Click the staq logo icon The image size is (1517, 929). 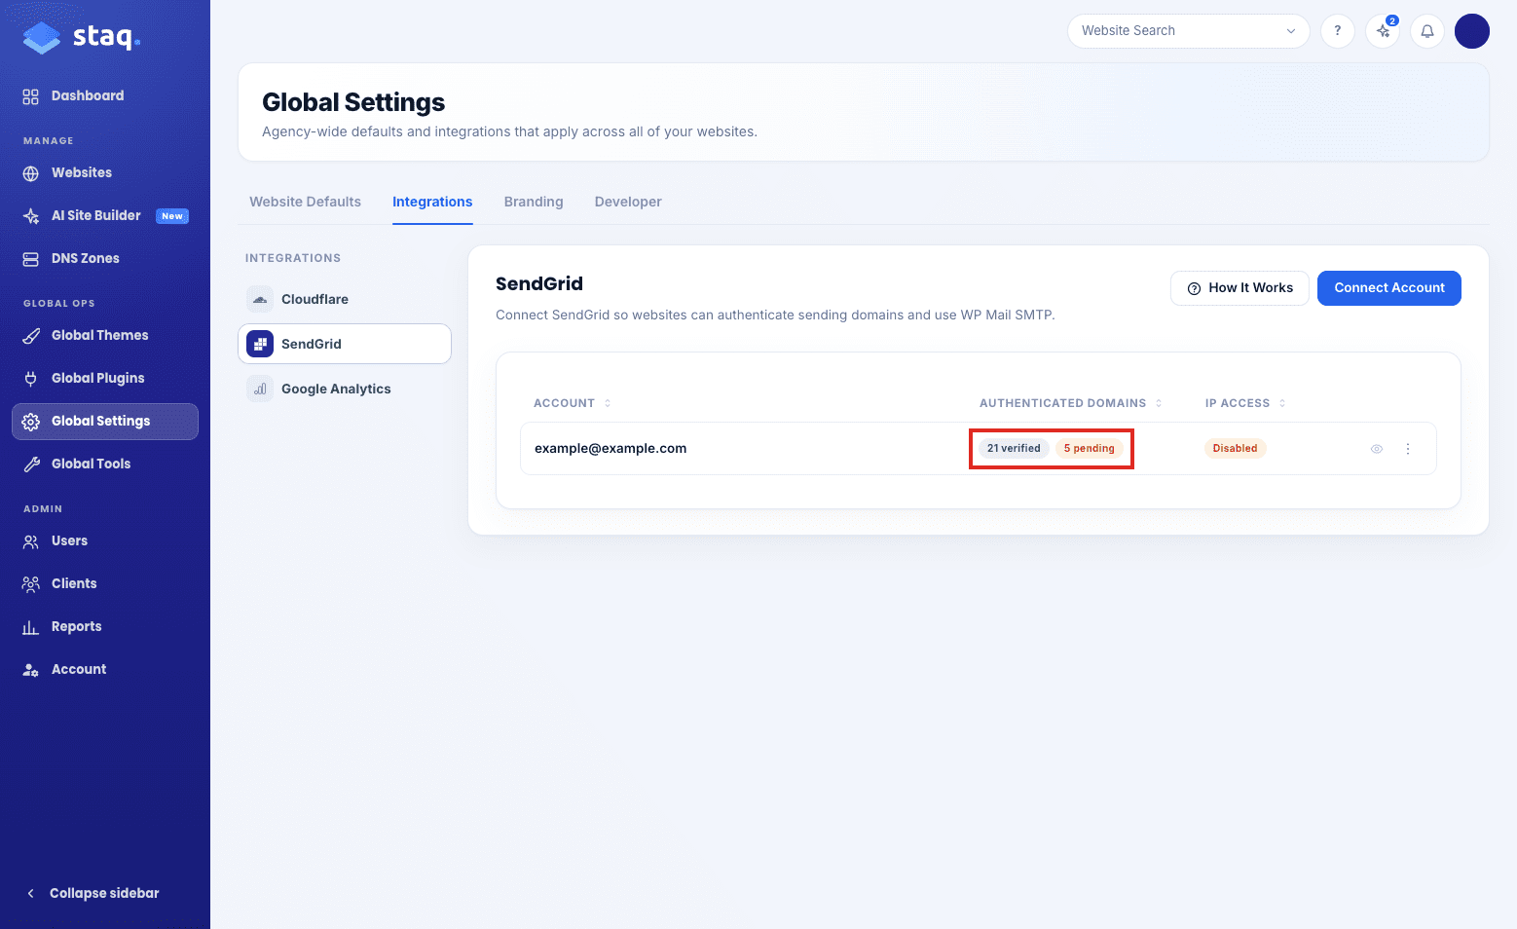tap(42, 38)
